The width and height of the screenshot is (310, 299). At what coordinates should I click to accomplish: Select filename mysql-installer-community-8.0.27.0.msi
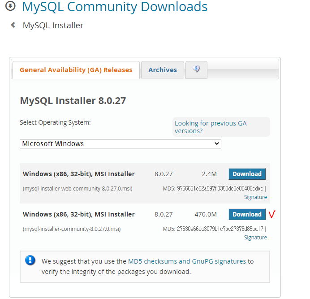pyautogui.click(x=72, y=229)
